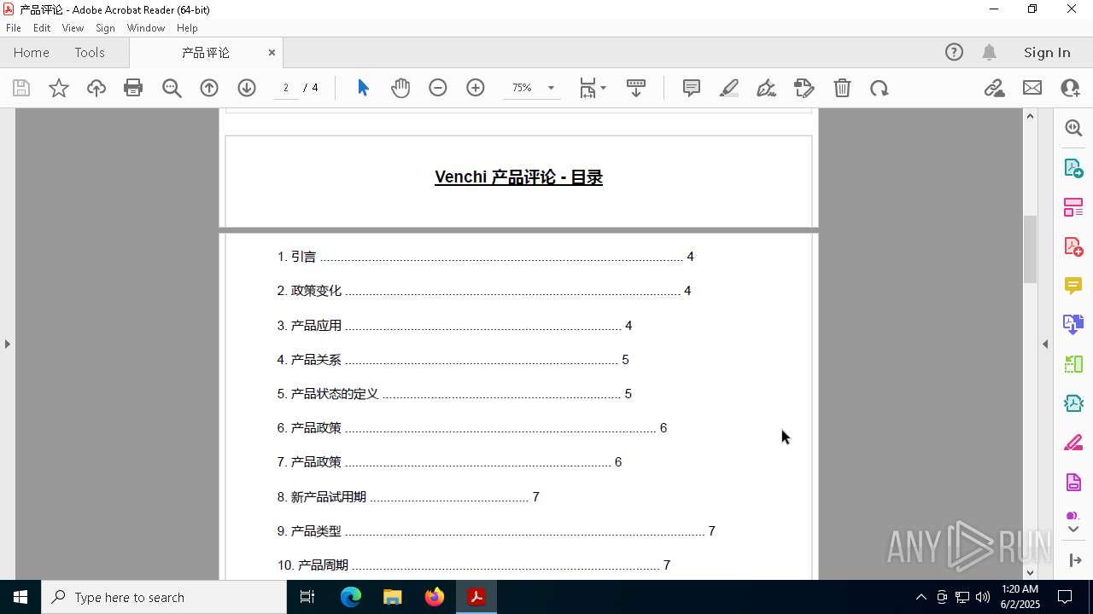Viewport: 1093px width, 614px height.
Task: Open Organize Pages tool in right pane
Action: (x=1073, y=206)
